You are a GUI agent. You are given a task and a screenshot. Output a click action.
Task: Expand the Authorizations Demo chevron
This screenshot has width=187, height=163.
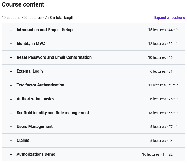[x=11, y=154]
